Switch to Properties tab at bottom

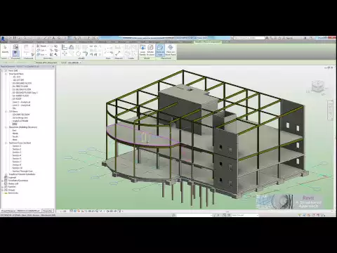48,211
